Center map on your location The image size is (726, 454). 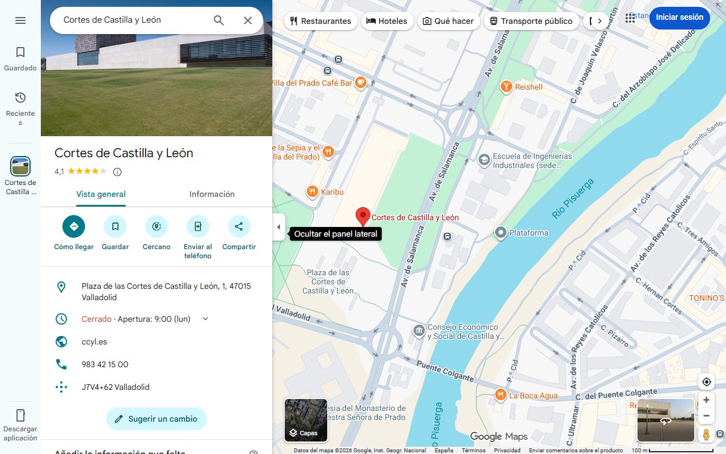(706, 382)
